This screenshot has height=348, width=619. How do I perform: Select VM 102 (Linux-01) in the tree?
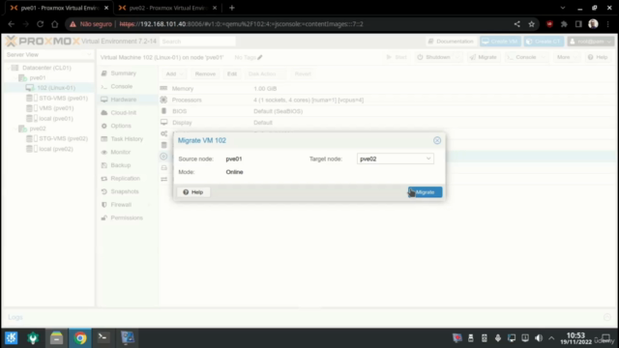click(x=56, y=88)
